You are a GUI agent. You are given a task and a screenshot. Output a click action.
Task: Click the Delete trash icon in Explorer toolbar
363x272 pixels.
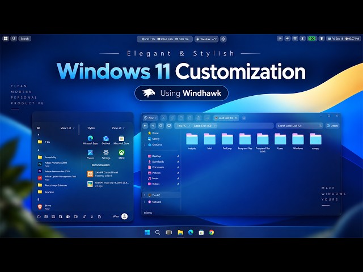coord(199,118)
